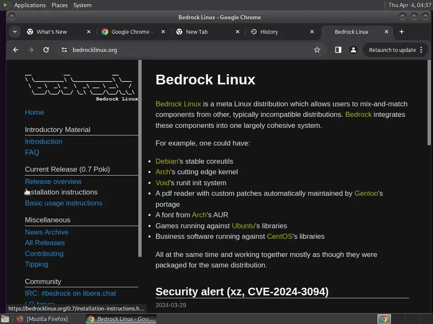This screenshot has height=324, width=433.
Task: Click the clock showing Thu Apr 4
Action: click(x=409, y=5)
